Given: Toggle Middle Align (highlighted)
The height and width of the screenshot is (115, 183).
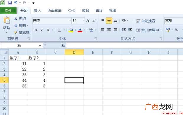Looking at the screenshot, I should click(x=109, y=21).
